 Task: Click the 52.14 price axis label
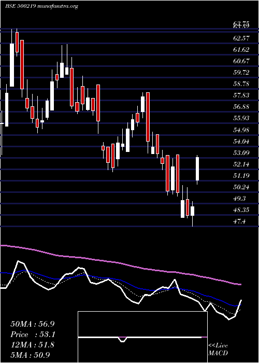point(241,164)
